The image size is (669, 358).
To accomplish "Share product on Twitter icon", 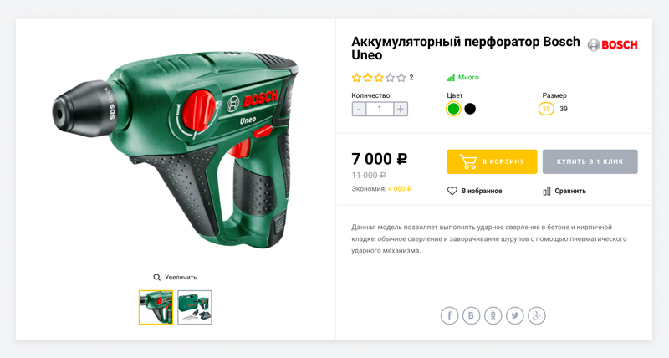I will point(515,315).
